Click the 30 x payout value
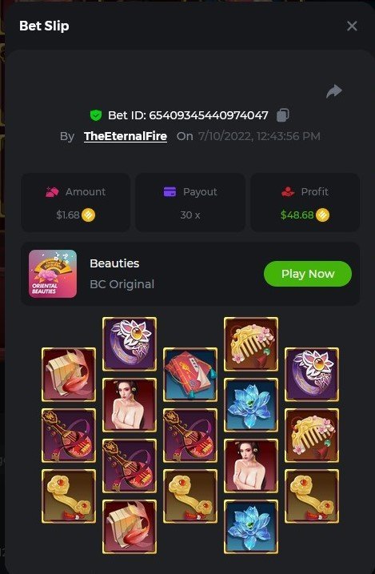The height and width of the screenshot is (574, 375). (x=190, y=215)
